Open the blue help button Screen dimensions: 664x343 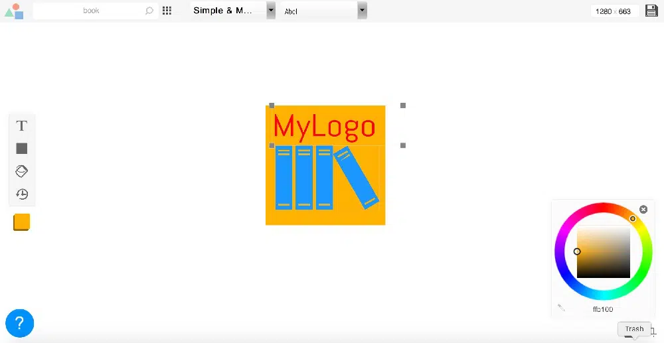pyautogui.click(x=20, y=323)
